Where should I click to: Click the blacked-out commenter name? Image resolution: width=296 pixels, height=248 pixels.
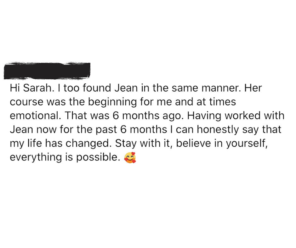pos(47,71)
